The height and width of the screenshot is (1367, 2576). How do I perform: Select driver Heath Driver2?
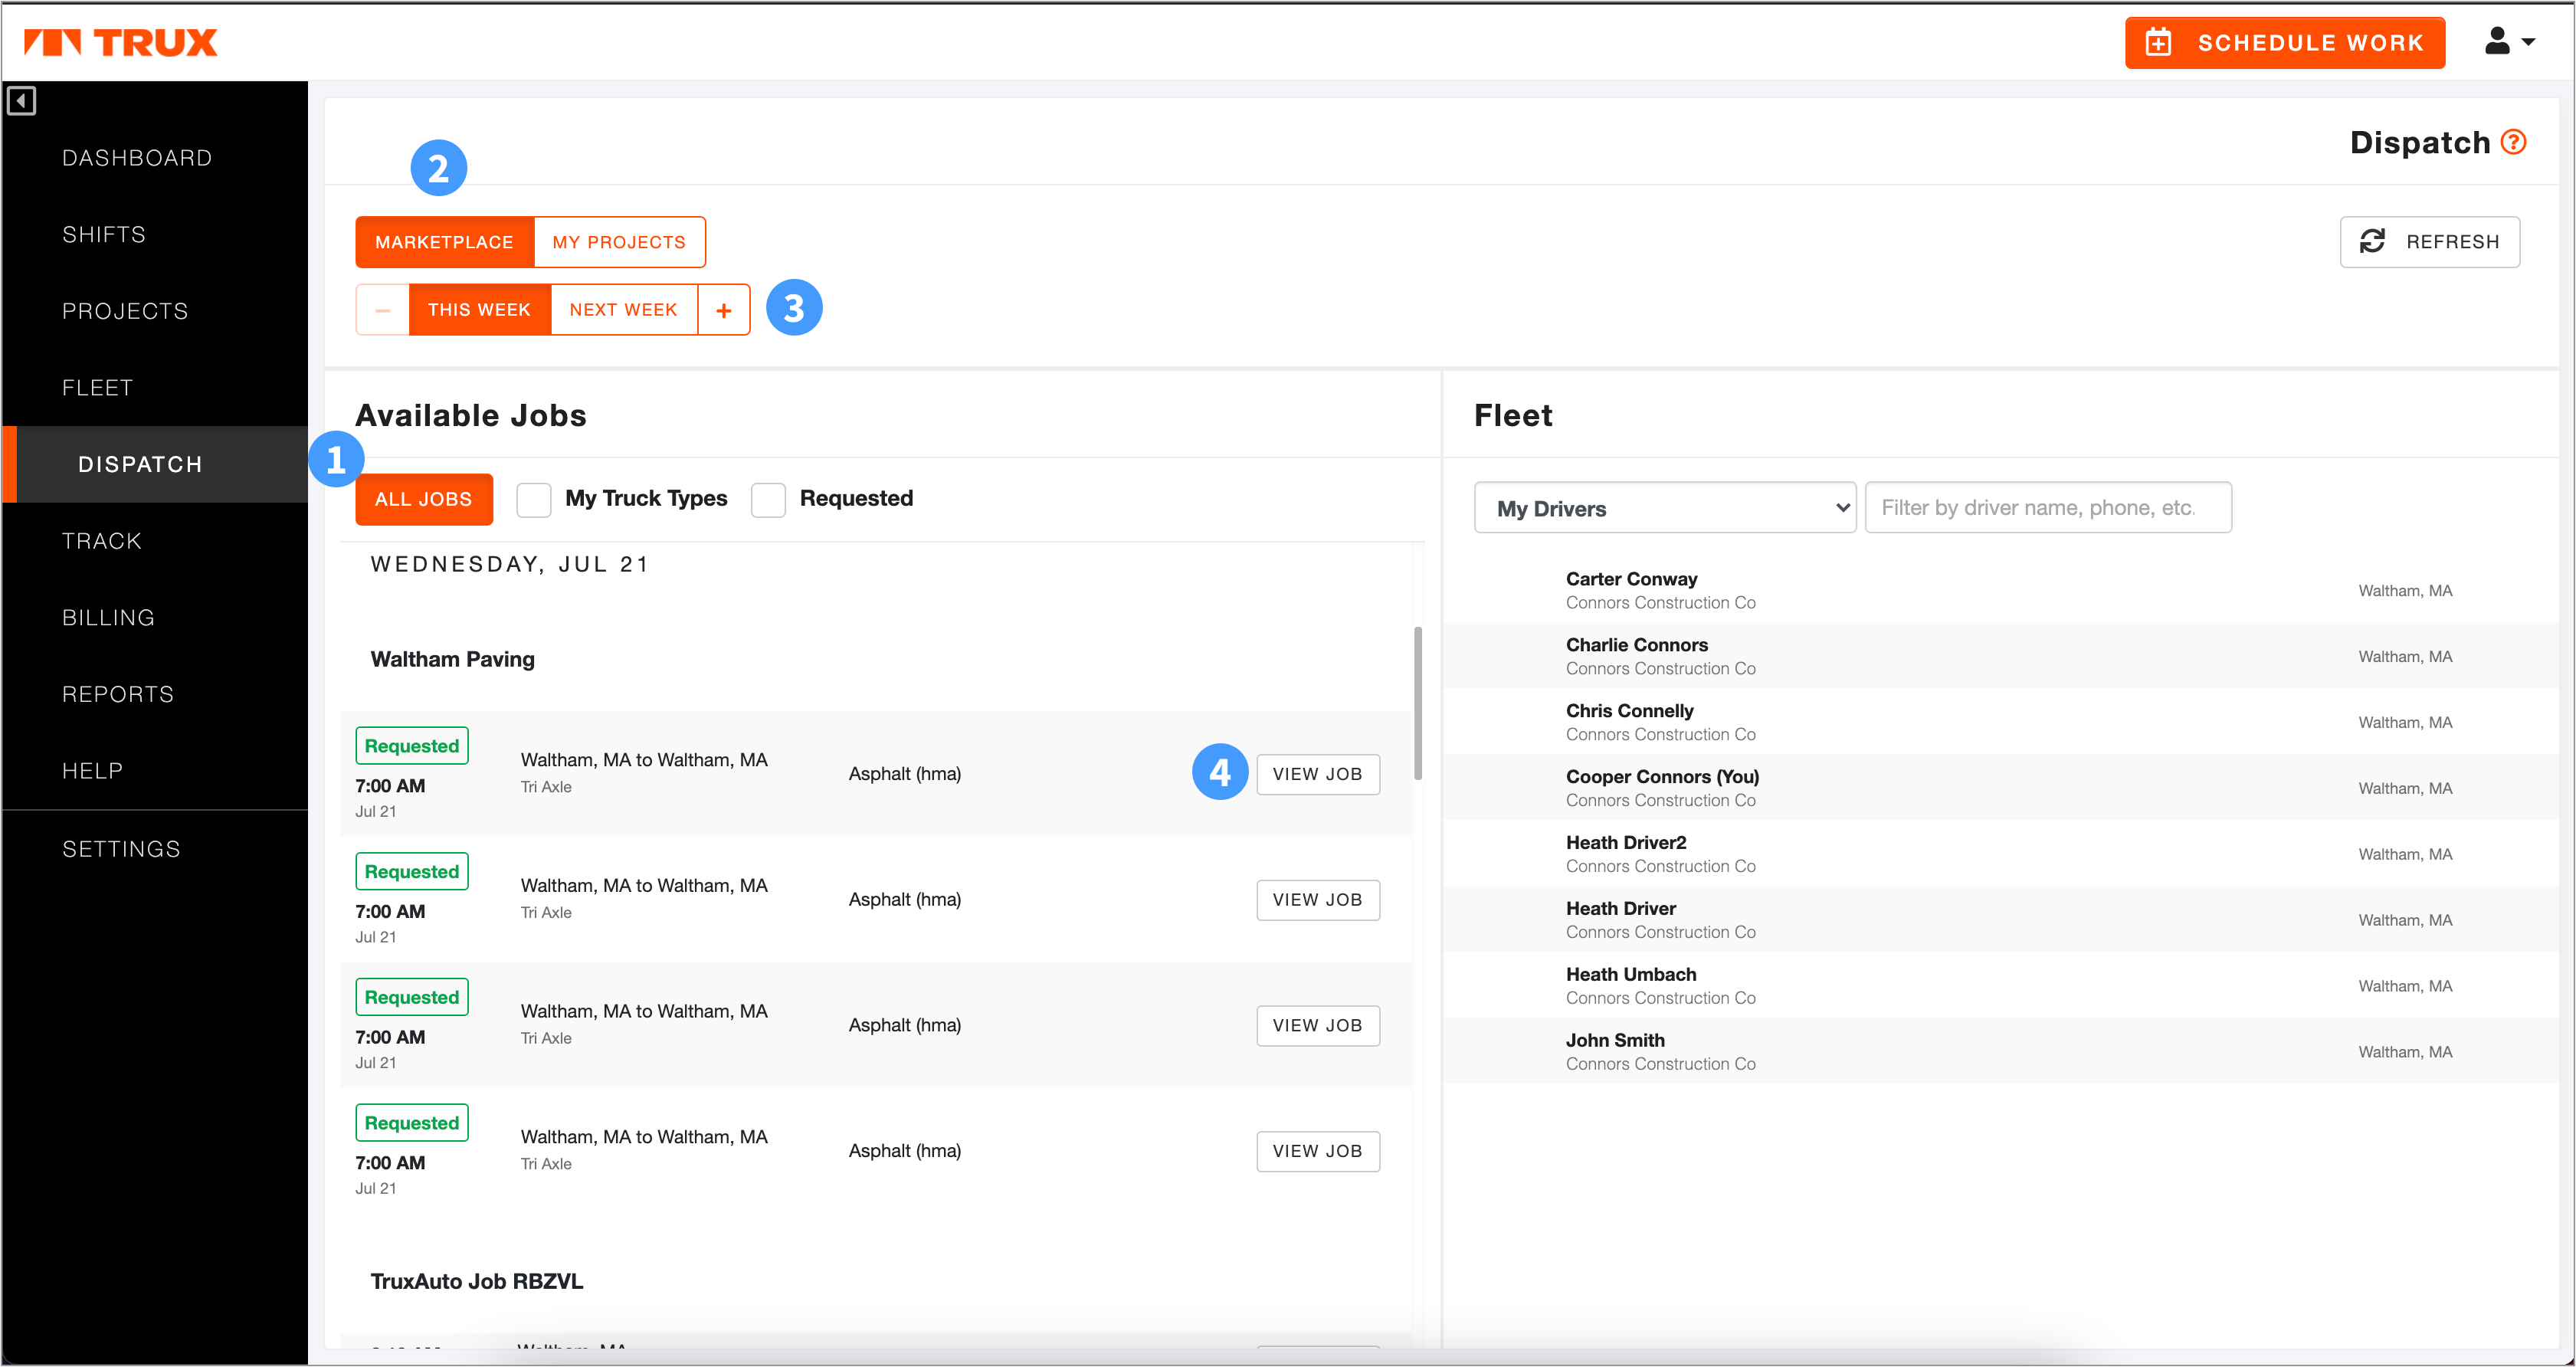(2000, 854)
